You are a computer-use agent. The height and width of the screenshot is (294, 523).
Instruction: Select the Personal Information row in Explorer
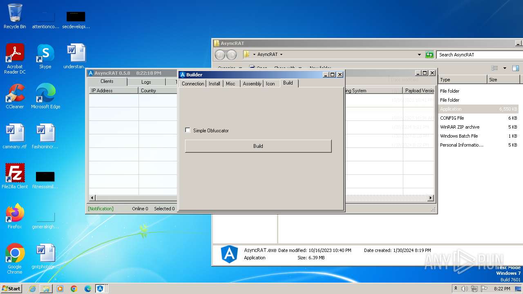478,145
